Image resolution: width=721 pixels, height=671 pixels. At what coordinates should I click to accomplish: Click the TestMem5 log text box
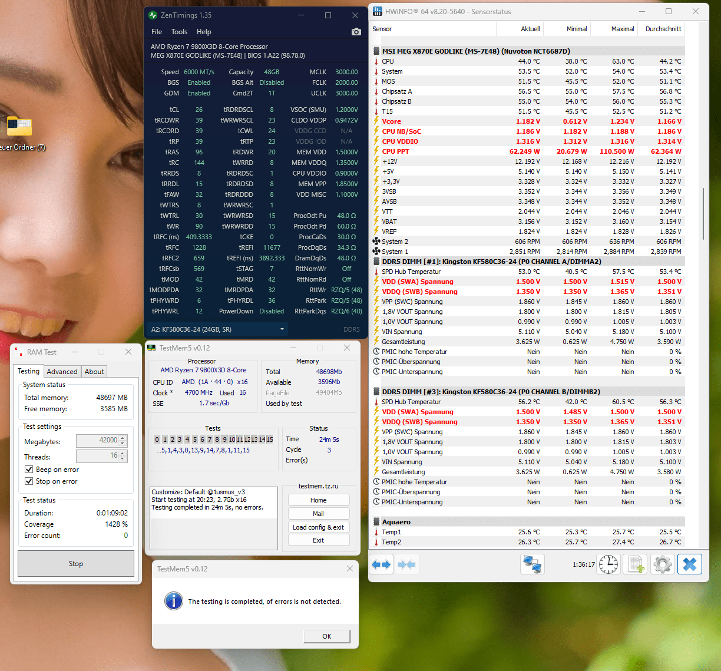214,518
